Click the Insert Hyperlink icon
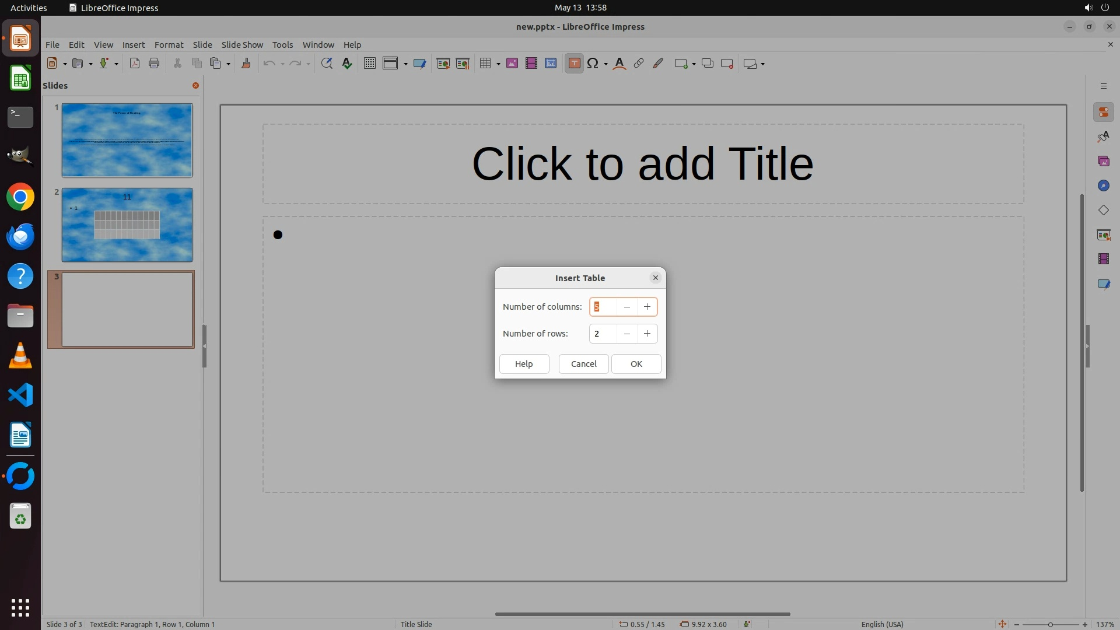The height and width of the screenshot is (630, 1120). point(639,64)
